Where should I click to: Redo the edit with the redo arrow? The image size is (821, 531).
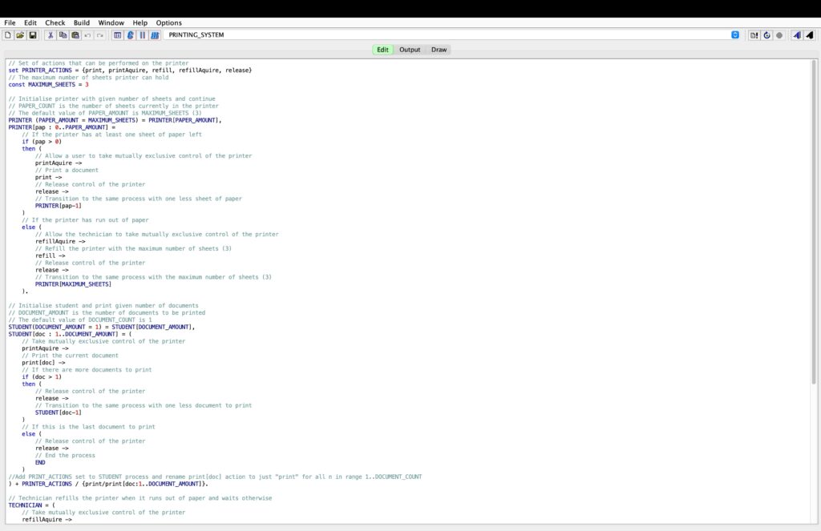(100, 35)
